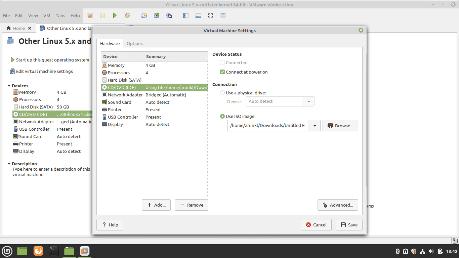459x258 pixels.
Task: Open the View menu
Action: [x=33, y=15]
